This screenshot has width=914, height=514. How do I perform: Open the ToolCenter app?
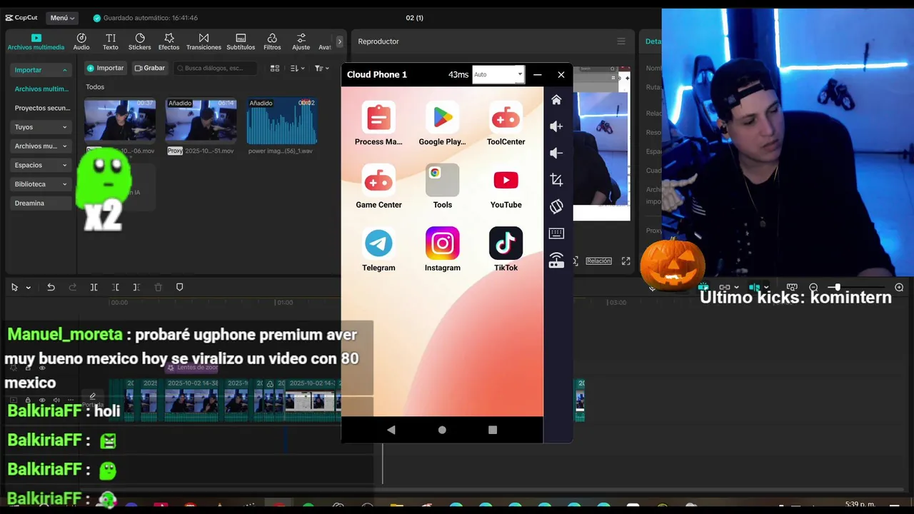pyautogui.click(x=506, y=124)
